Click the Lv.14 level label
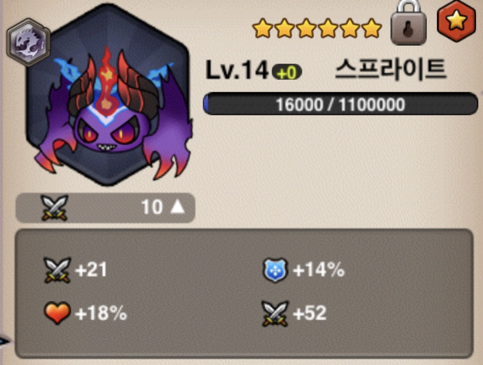The image size is (483, 365). pyautogui.click(x=237, y=70)
